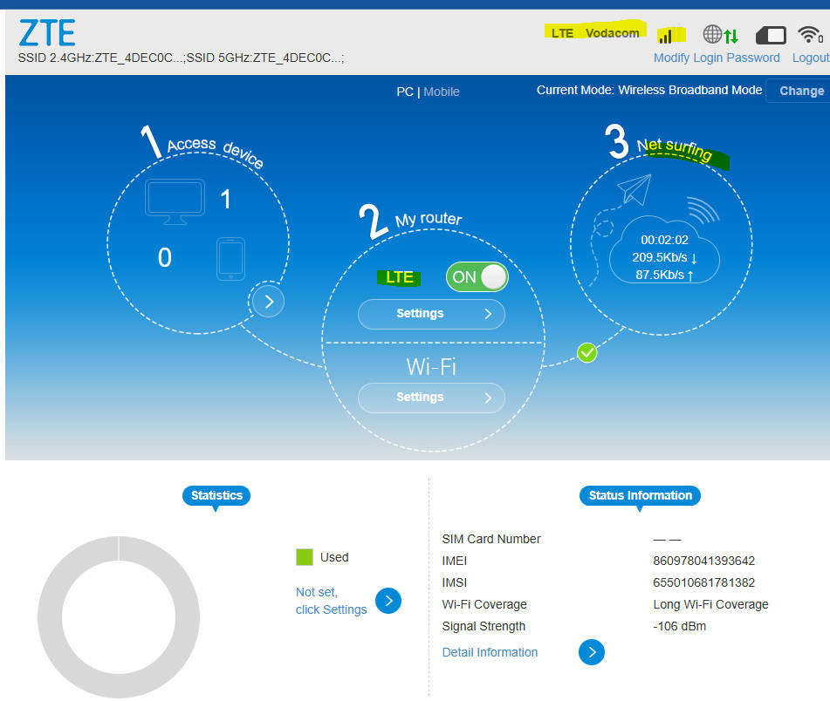830x701 pixels.
Task: Open Modify Login Password
Action: (716, 58)
